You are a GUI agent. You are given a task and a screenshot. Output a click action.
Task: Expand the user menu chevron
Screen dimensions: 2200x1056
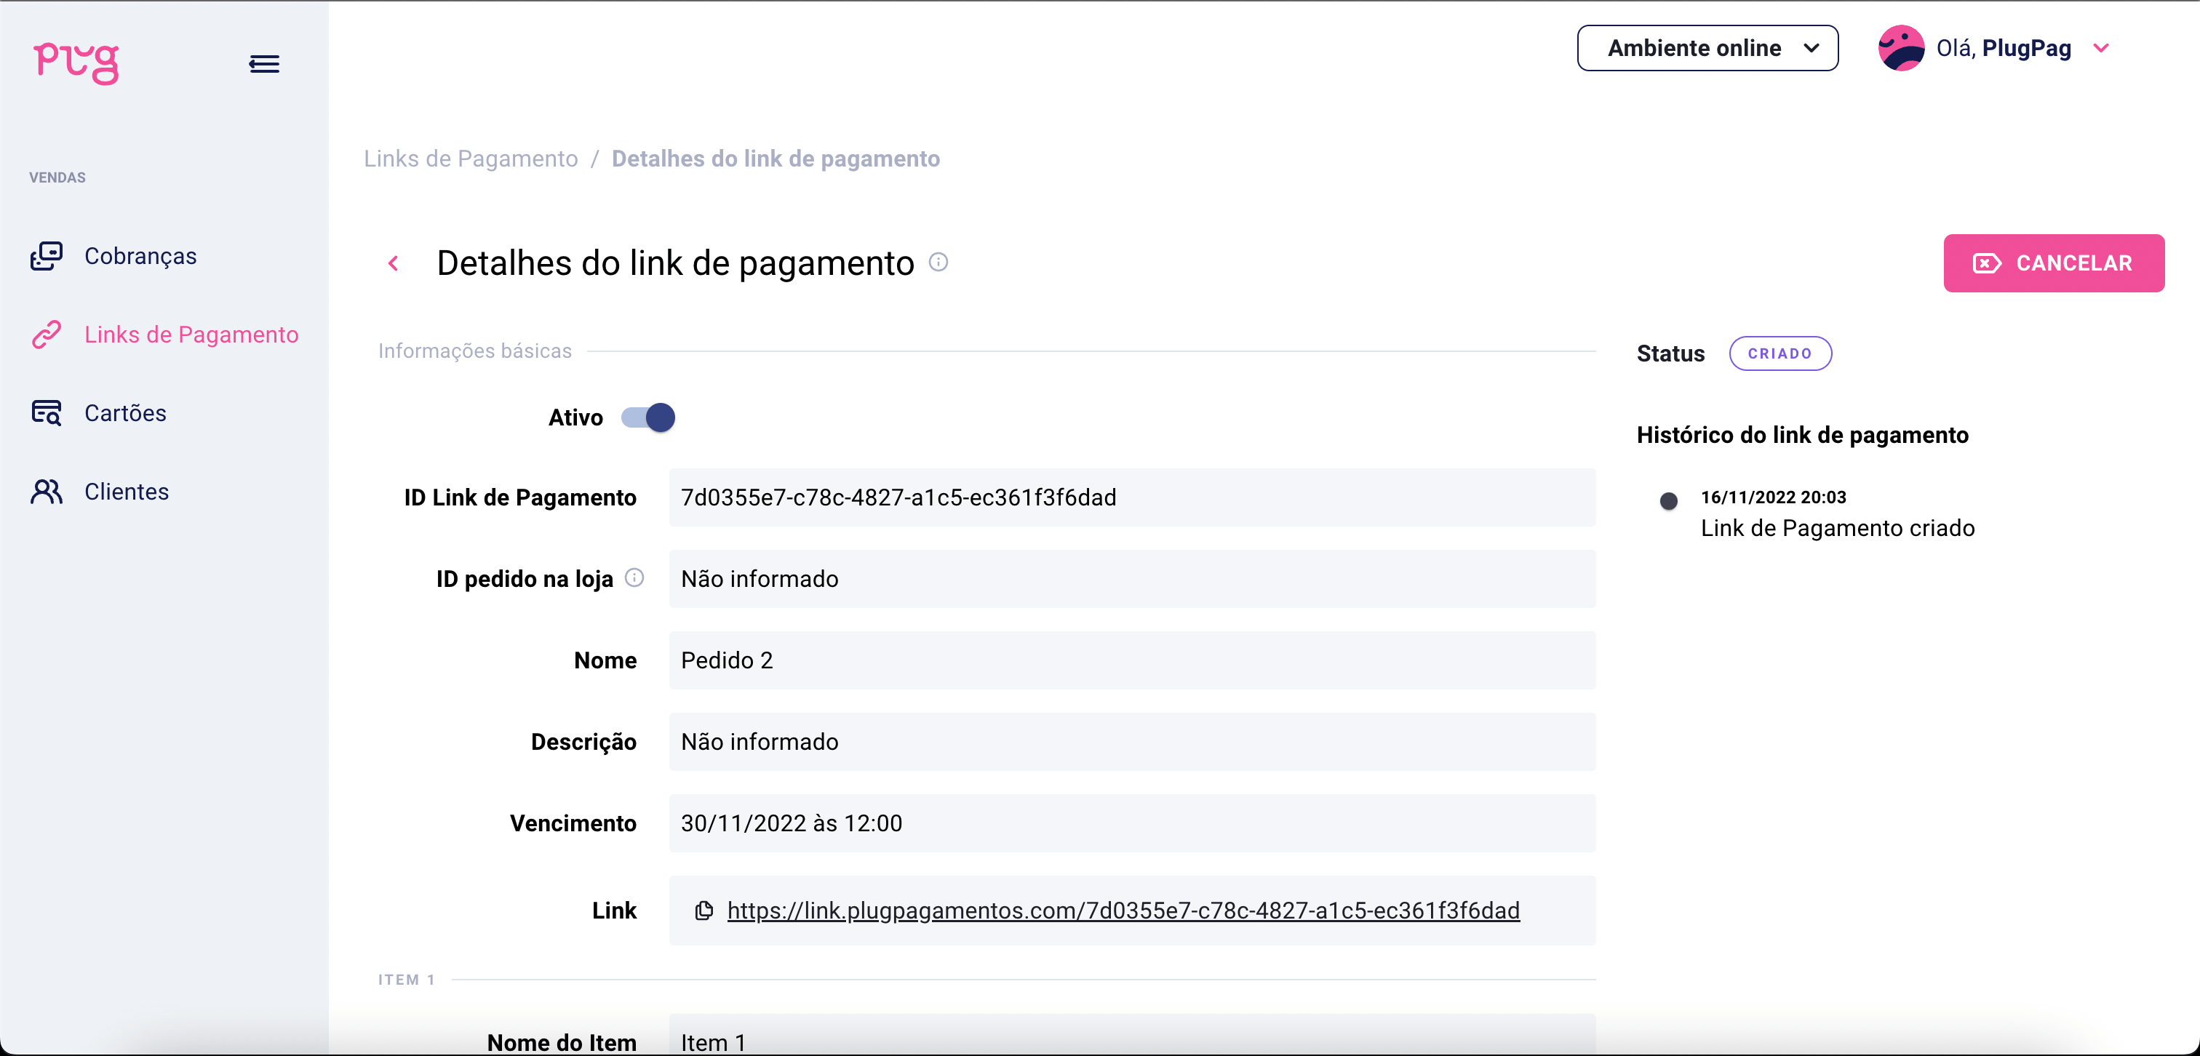point(2101,48)
